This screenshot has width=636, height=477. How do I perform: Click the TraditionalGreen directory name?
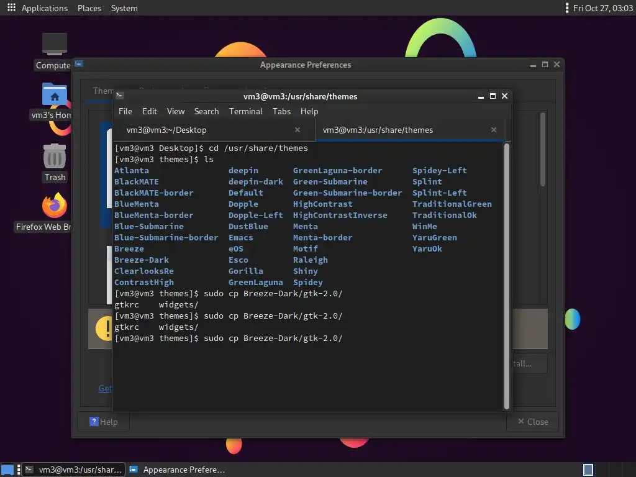click(452, 204)
